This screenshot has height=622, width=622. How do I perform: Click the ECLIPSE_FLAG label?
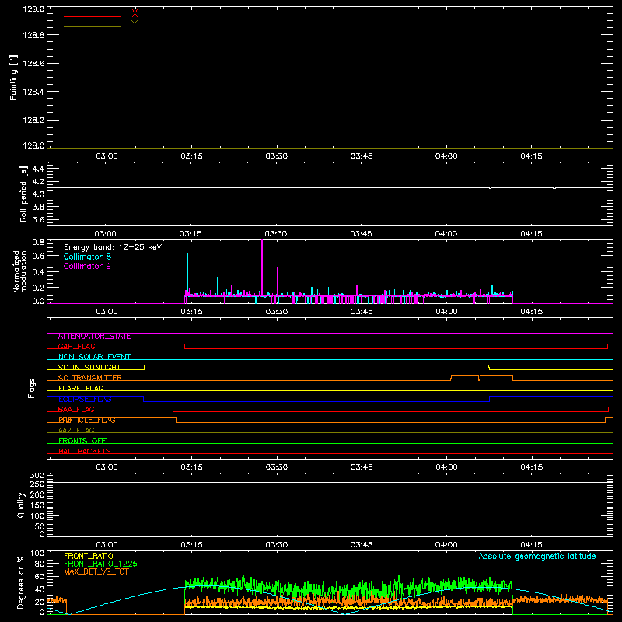pos(85,399)
